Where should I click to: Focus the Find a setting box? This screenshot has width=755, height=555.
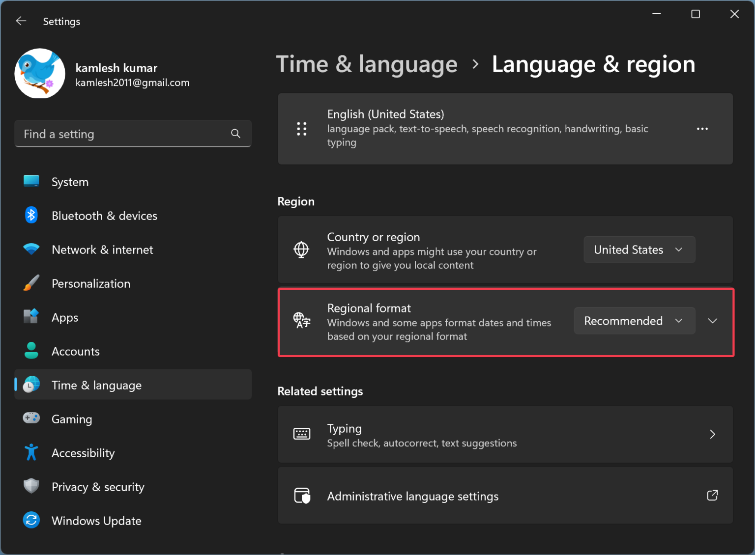coord(133,134)
